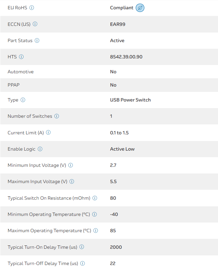Viewport: 218px width, 269px height.
Task: Show the Enable Logic info icon details
Action: click(x=40, y=149)
